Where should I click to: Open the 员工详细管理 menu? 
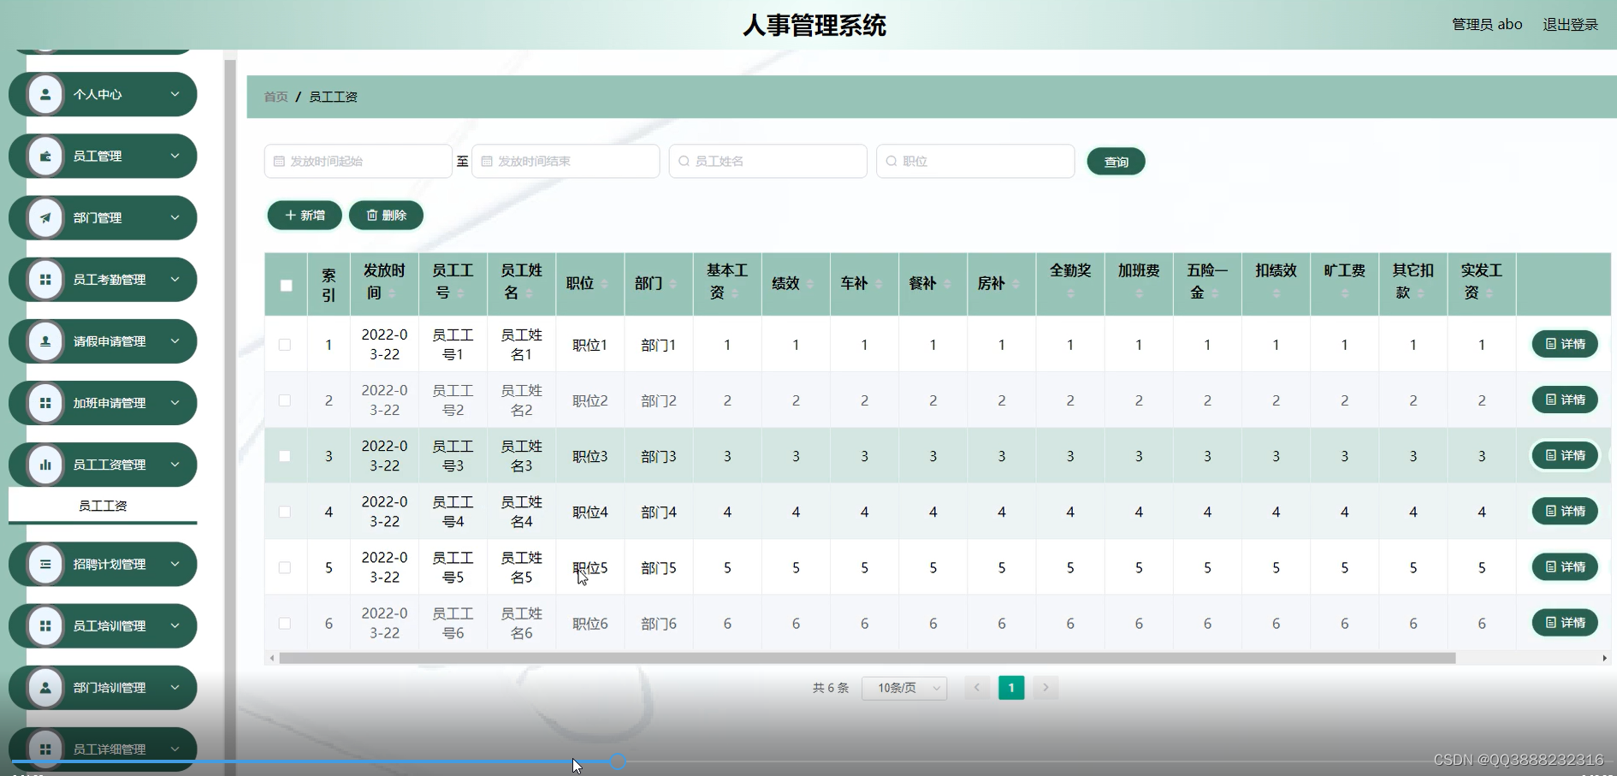tap(103, 749)
